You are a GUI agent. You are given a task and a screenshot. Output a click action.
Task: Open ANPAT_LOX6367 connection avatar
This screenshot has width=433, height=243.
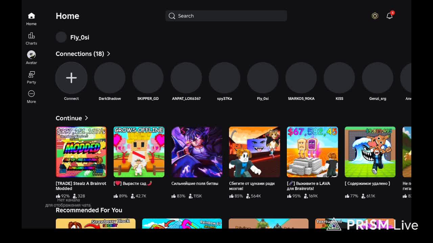point(186,78)
